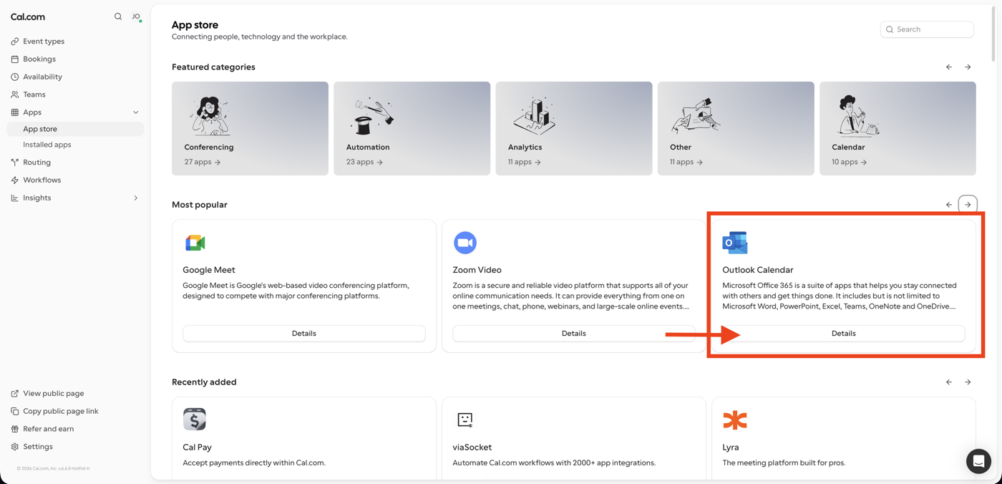
Task: Click the app store Search field
Action: point(927,29)
